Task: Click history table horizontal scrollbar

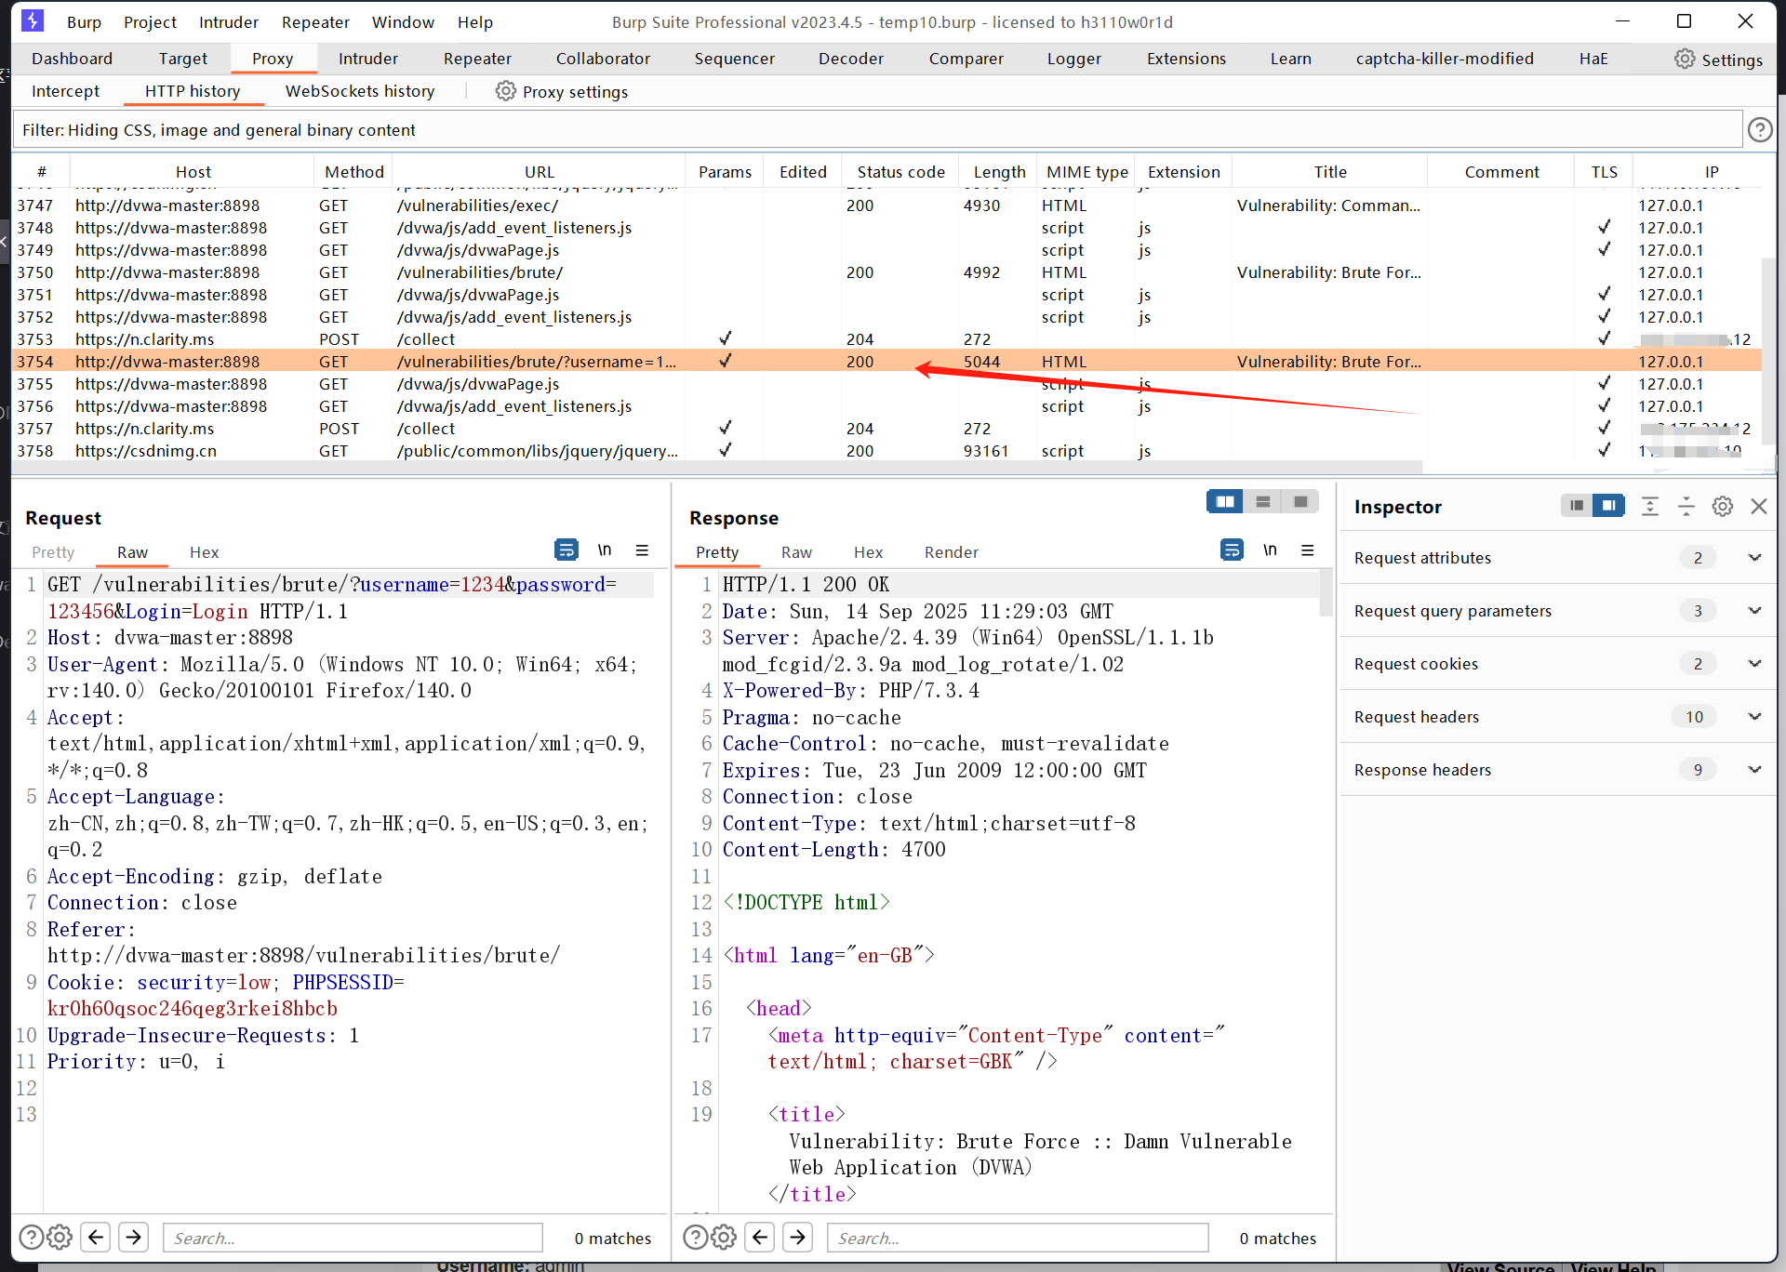Action: (716, 467)
